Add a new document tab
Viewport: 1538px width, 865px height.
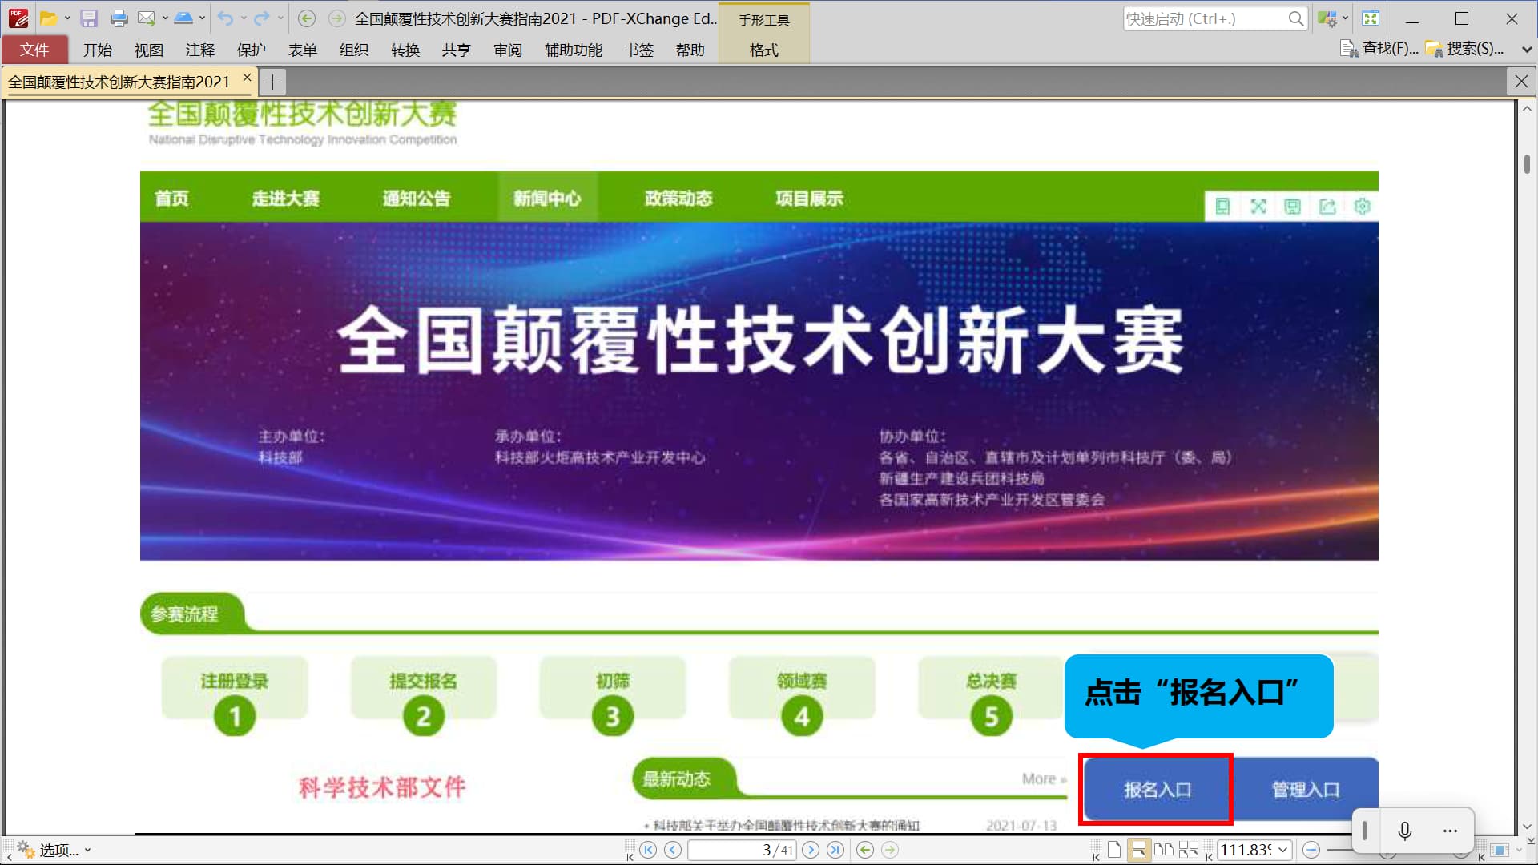tap(272, 82)
